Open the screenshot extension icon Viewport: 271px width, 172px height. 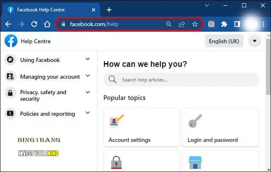pos(211,24)
